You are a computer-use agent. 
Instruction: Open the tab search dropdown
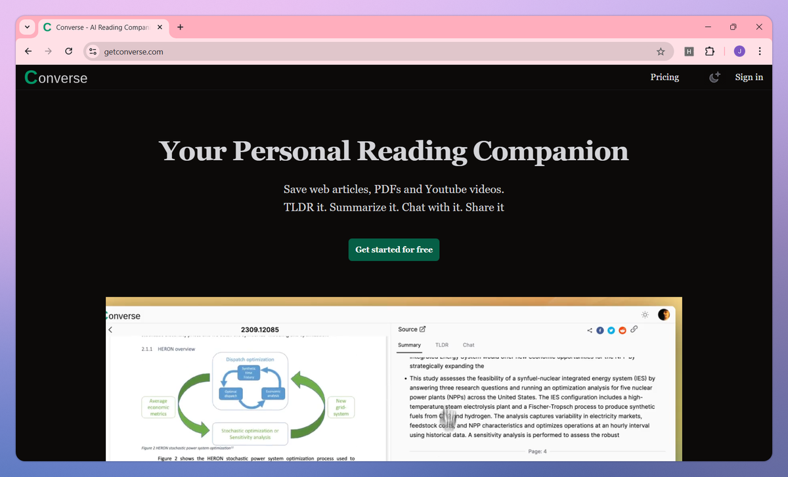coord(27,27)
